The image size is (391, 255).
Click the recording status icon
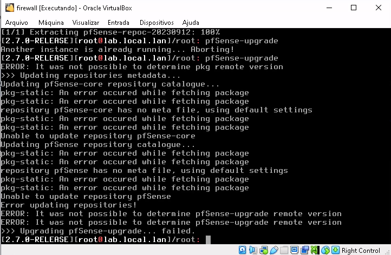click(x=305, y=250)
